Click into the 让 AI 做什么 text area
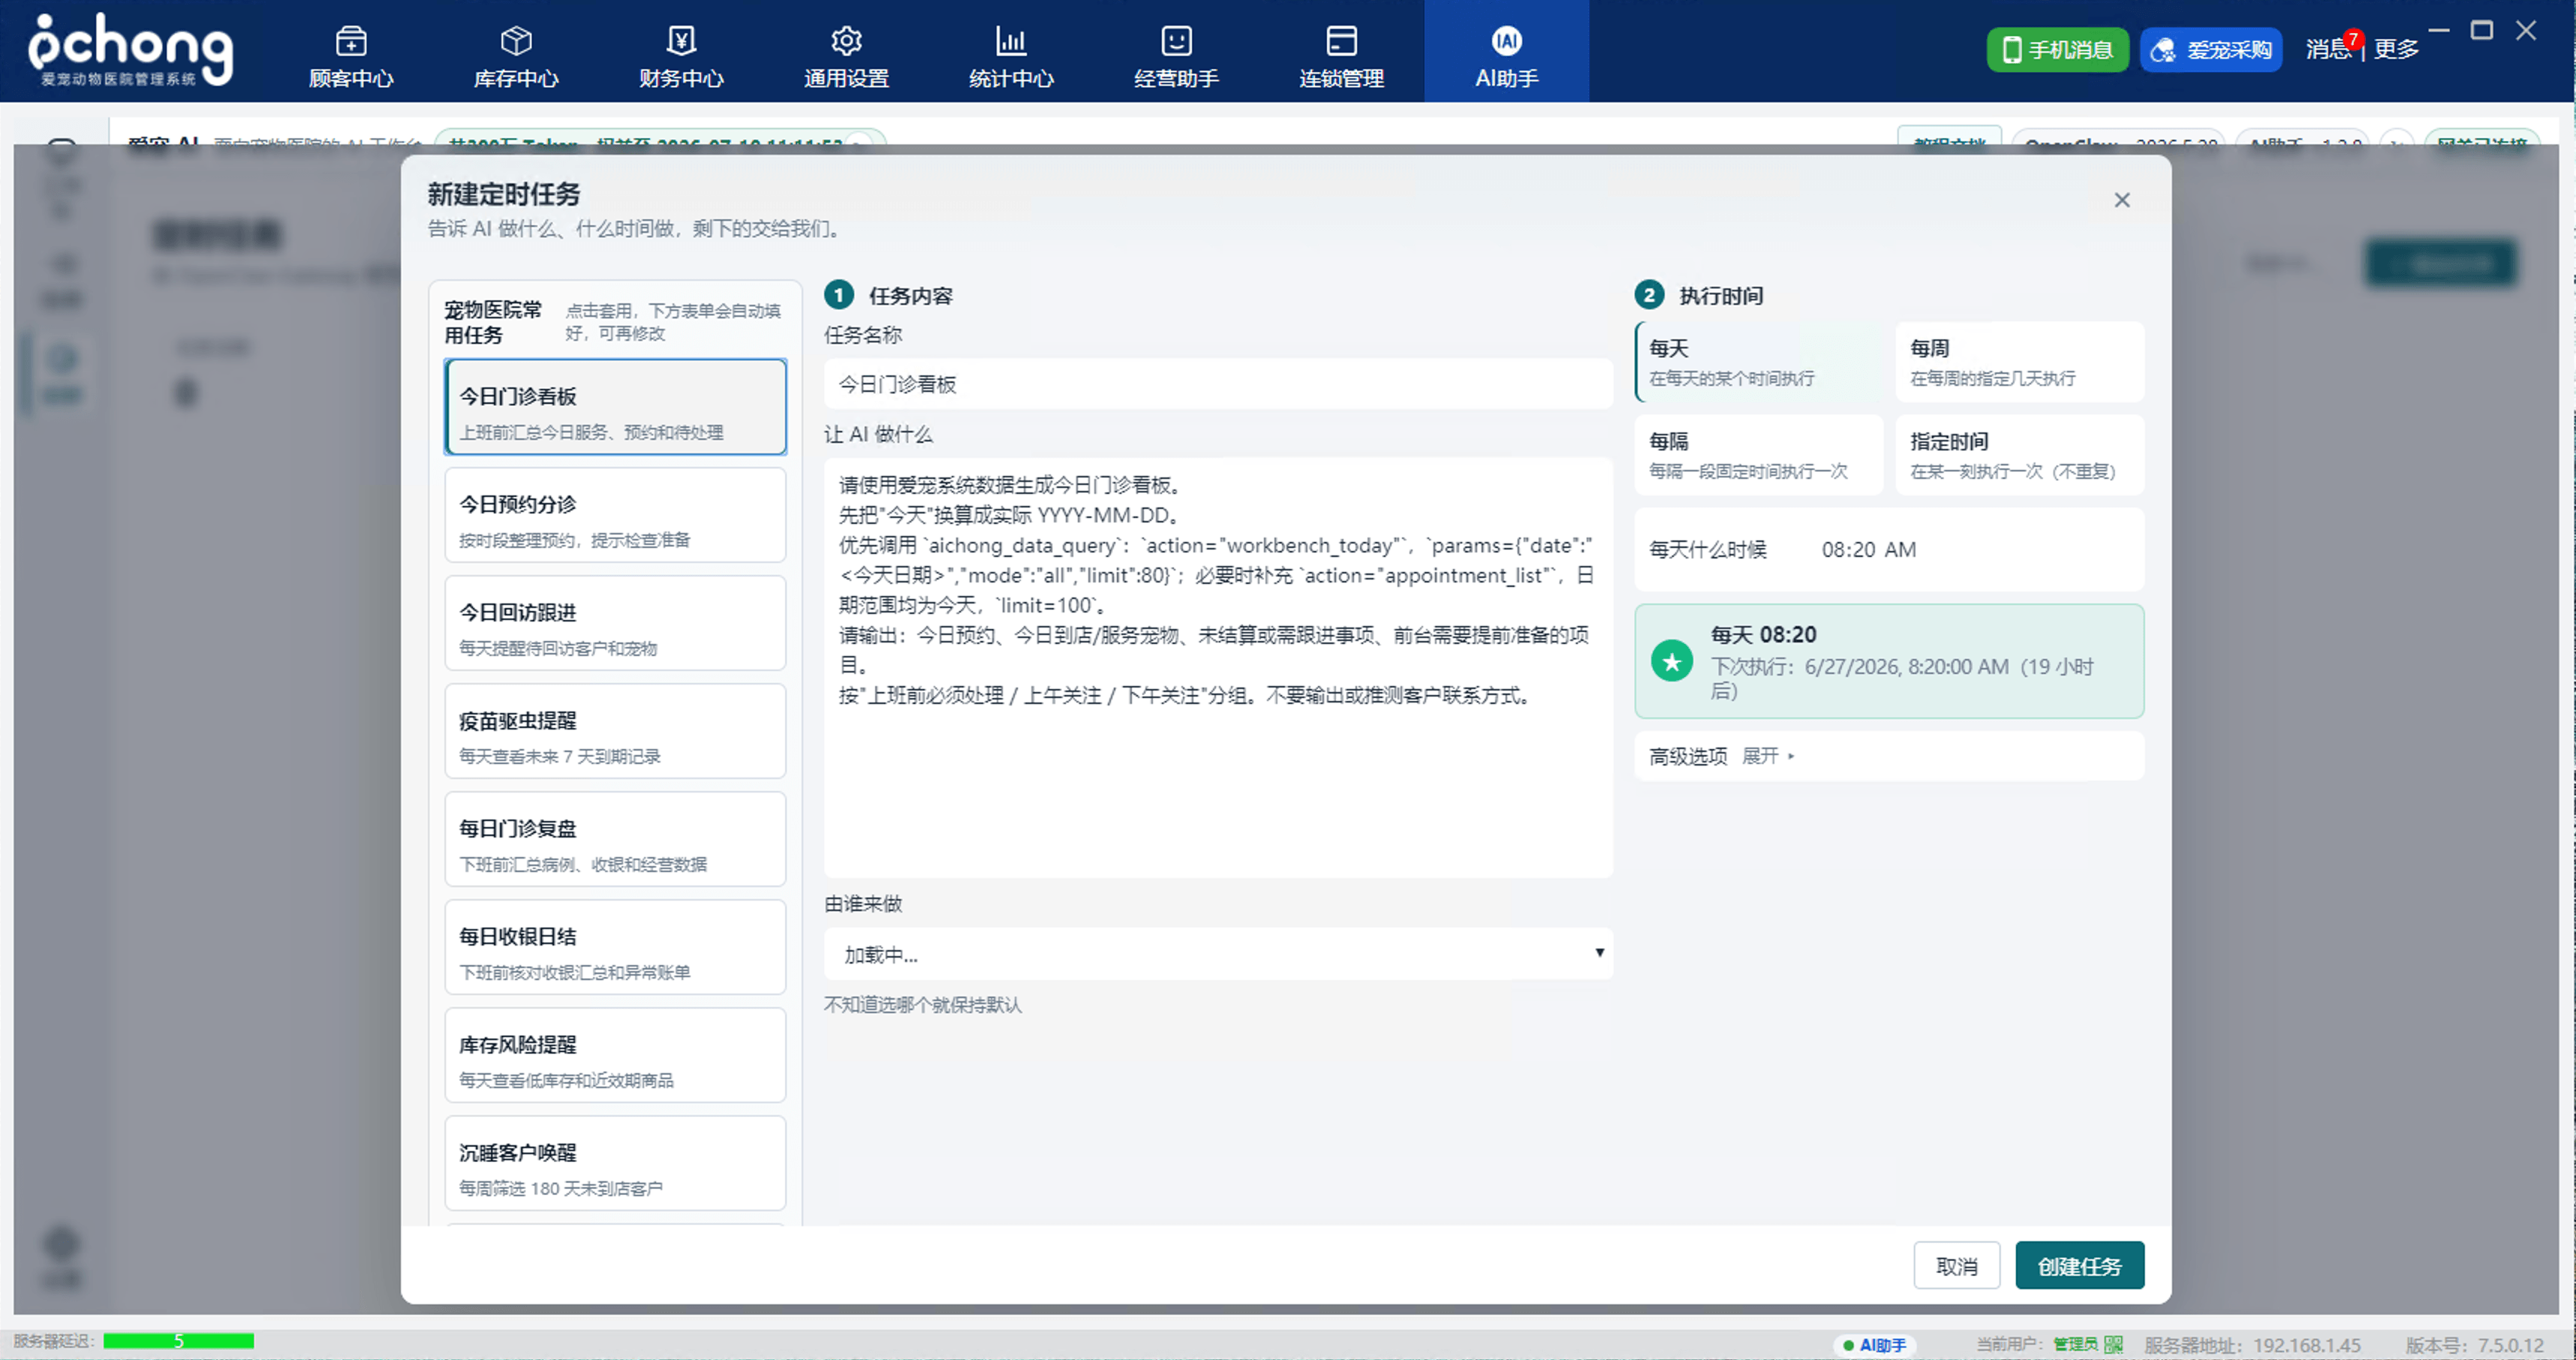The height and width of the screenshot is (1360, 2576). tap(1218, 668)
